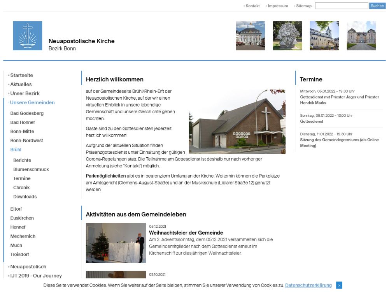Go to the Impressum page

(x=278, y=6)
